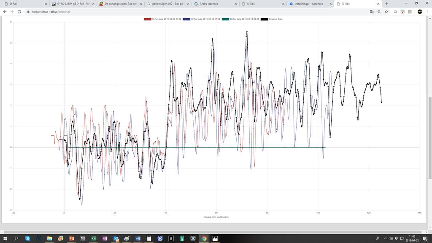Open File Explorer from the taskbar
This screenshot has height=243, width=432.
click(50, 238)
